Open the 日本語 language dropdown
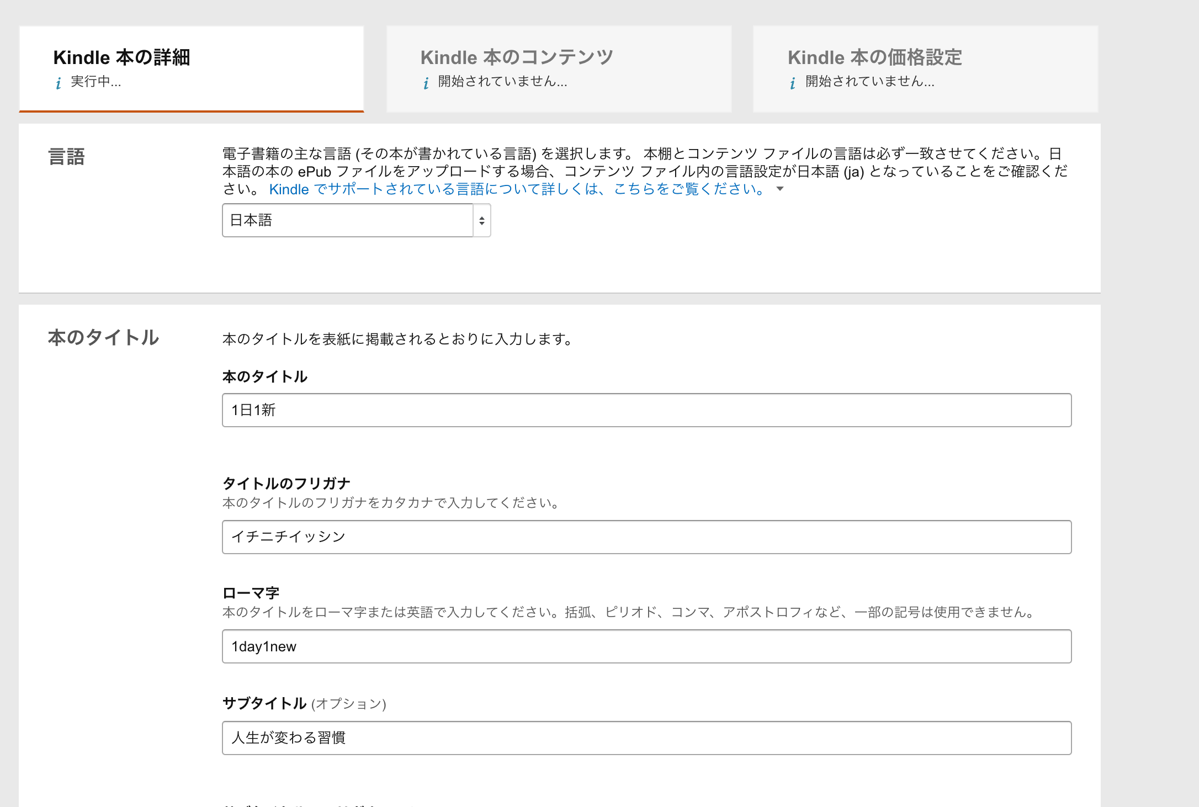 click(x=356, y=220)
